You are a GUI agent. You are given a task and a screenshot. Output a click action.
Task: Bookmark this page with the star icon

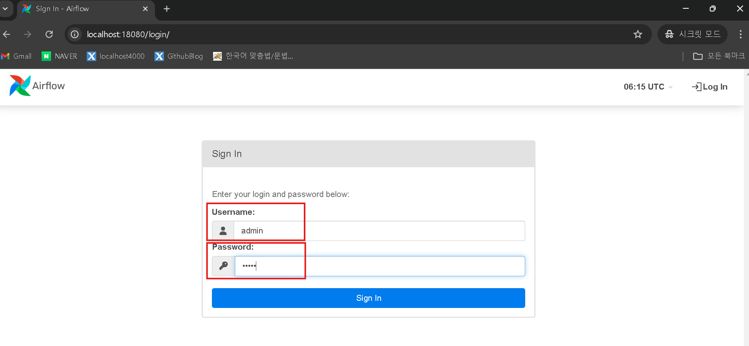click(x=638, y=34)
